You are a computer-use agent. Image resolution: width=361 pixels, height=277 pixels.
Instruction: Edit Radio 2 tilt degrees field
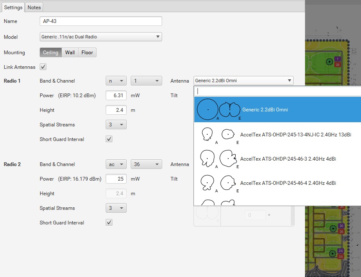pos(255,215)
